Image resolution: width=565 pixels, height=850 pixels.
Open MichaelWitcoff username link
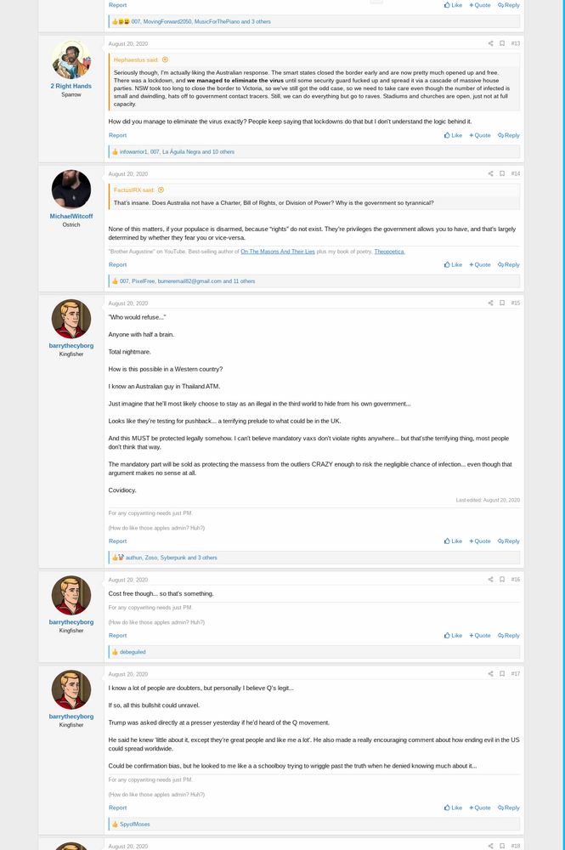(71, 216)
